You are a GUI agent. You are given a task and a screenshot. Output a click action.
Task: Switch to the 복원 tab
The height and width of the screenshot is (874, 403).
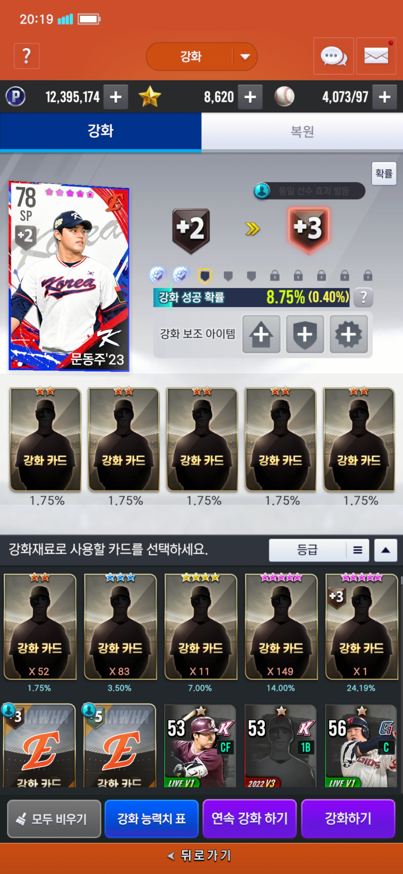[302, 131]
